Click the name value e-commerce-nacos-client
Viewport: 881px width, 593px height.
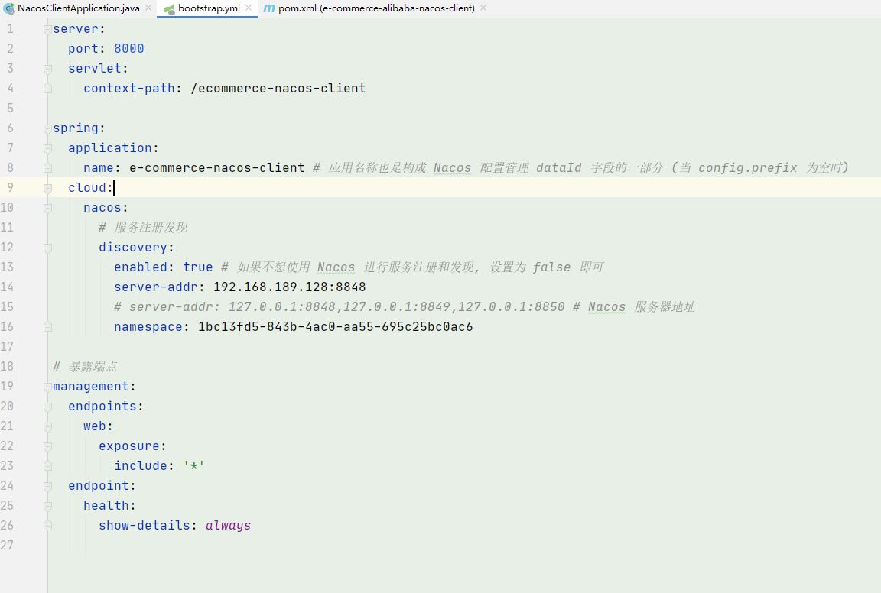(x=217, y=168)
